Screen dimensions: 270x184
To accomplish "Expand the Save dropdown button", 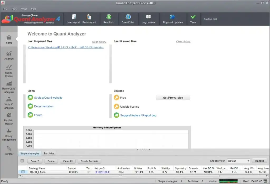I will [x=35, y=161].
